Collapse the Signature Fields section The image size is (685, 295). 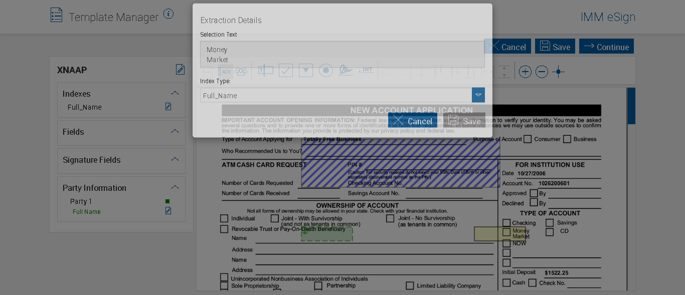point(175,159)
